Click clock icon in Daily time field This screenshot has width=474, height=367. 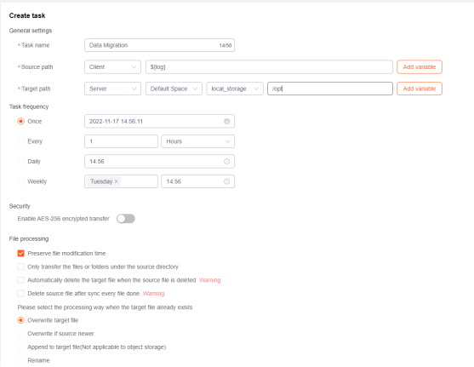point(226,162)
